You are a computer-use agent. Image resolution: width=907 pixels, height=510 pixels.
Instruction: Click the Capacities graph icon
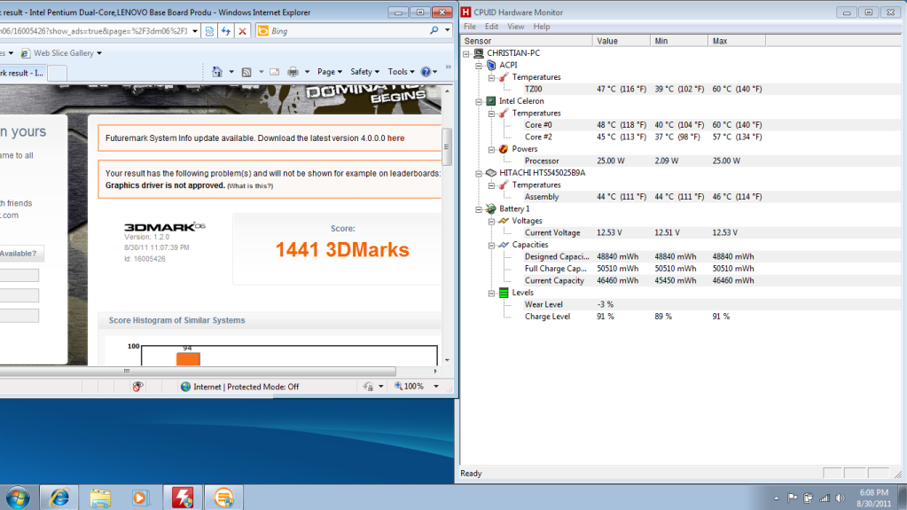coord(504,245)
